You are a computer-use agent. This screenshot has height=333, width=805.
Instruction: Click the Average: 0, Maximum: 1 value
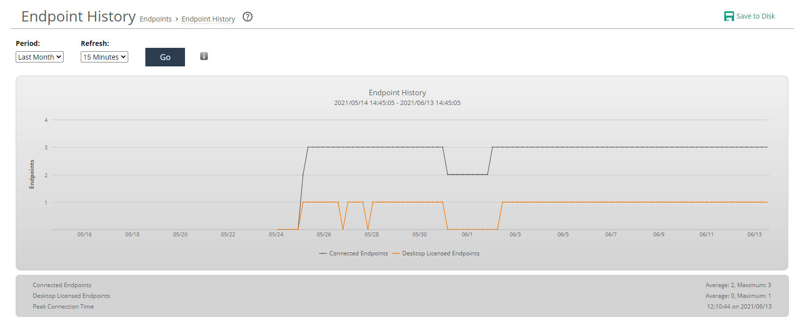tap(738, 296)
